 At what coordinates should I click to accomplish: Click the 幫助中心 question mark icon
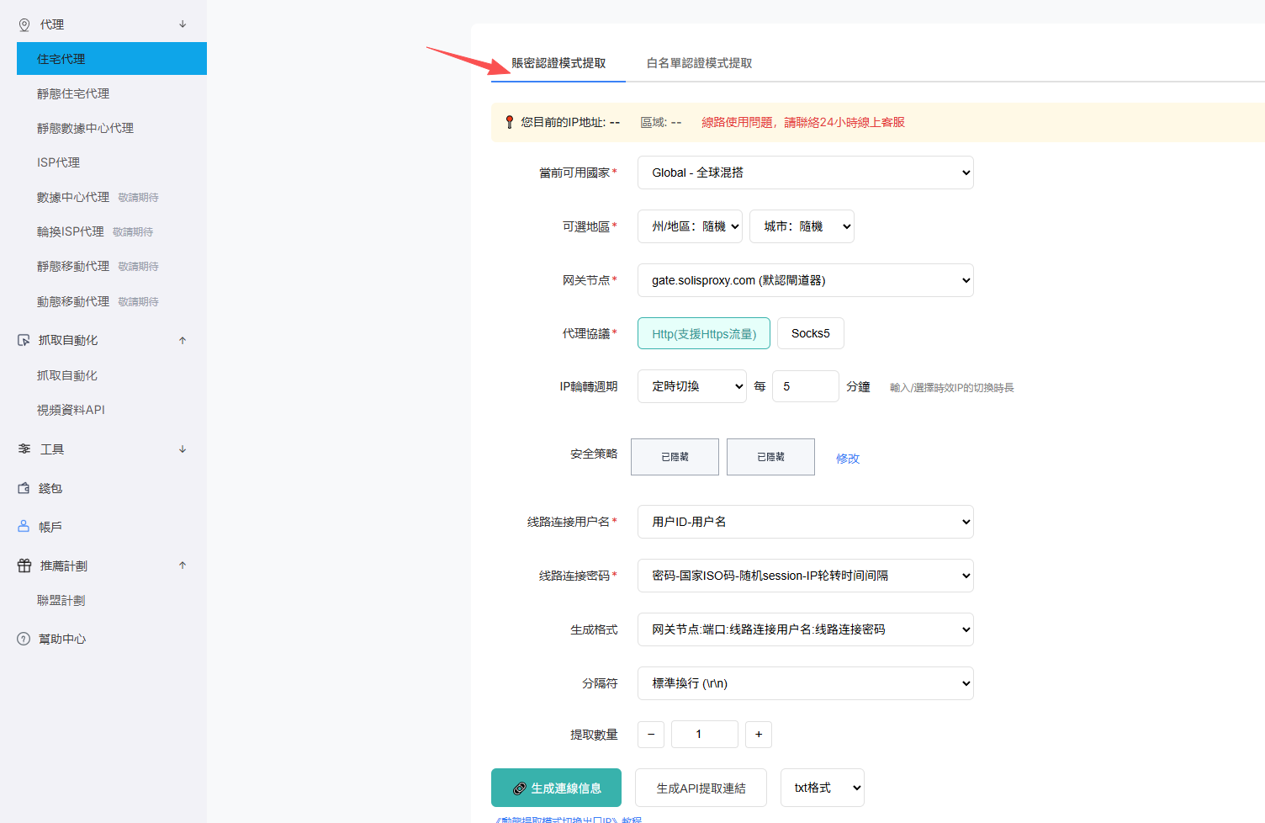24,639
